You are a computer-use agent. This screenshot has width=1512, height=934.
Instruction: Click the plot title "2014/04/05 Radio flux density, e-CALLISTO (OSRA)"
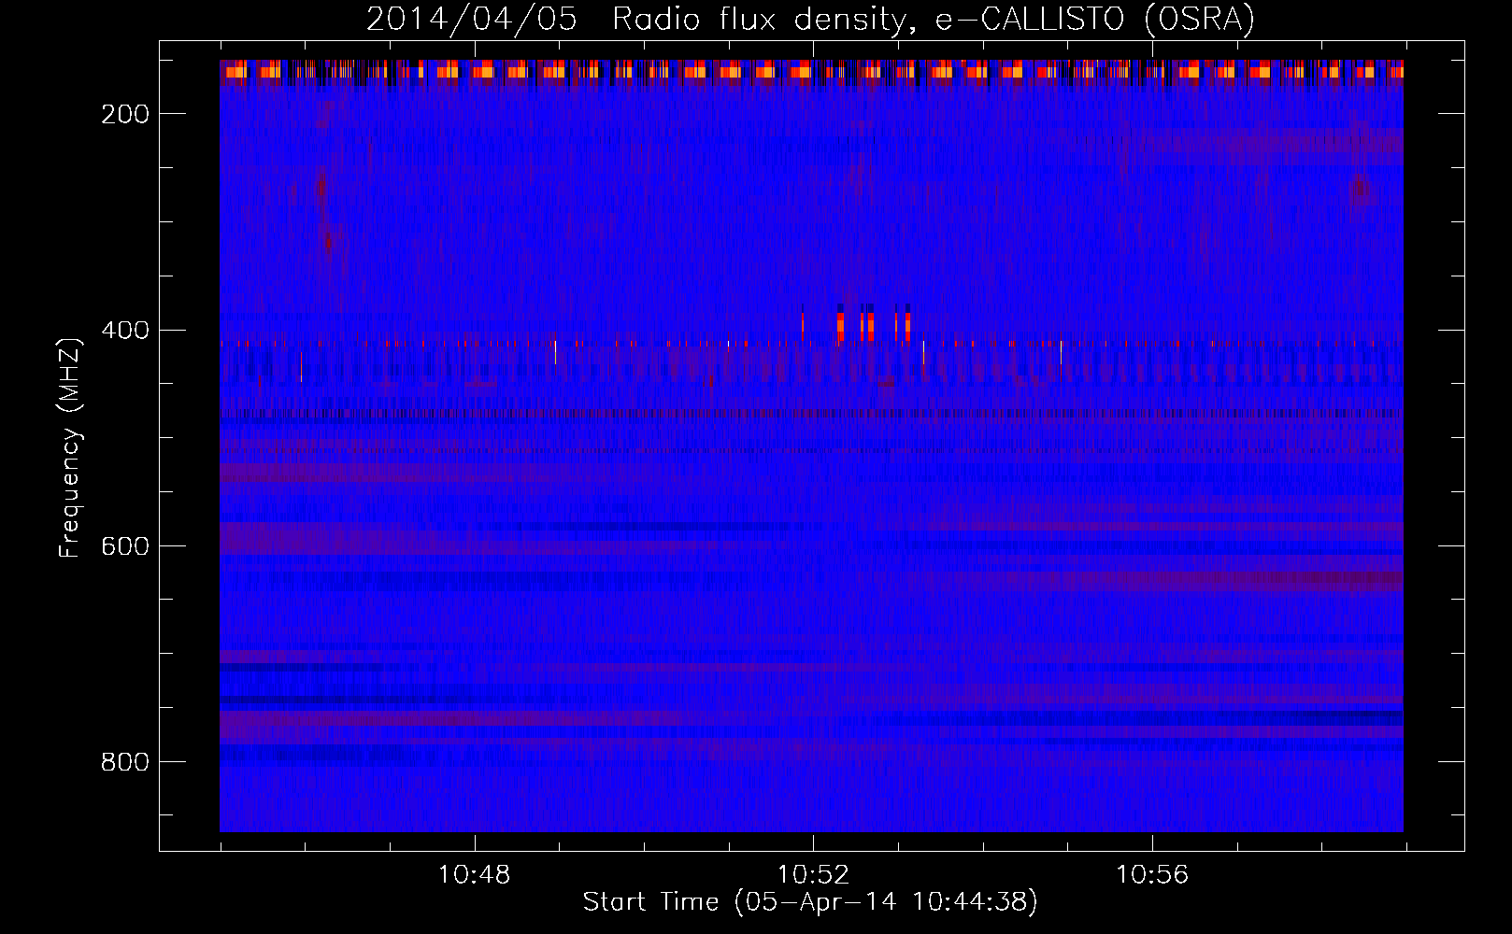(810, 19)
